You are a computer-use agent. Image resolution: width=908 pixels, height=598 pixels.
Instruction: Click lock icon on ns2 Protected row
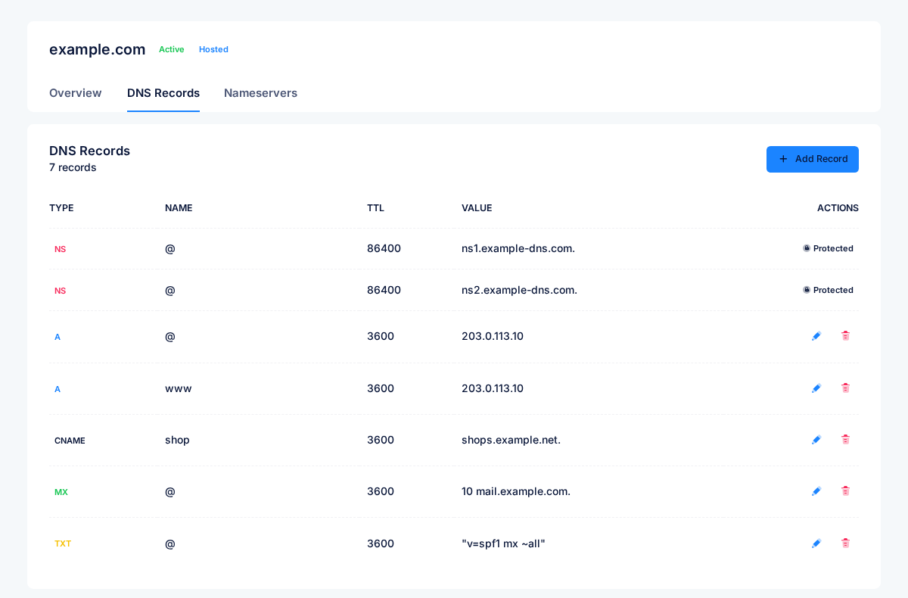pyautogui.click(x=807, y=290)
